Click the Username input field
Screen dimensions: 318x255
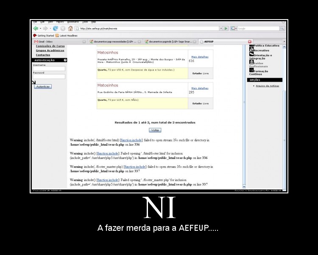49,68
